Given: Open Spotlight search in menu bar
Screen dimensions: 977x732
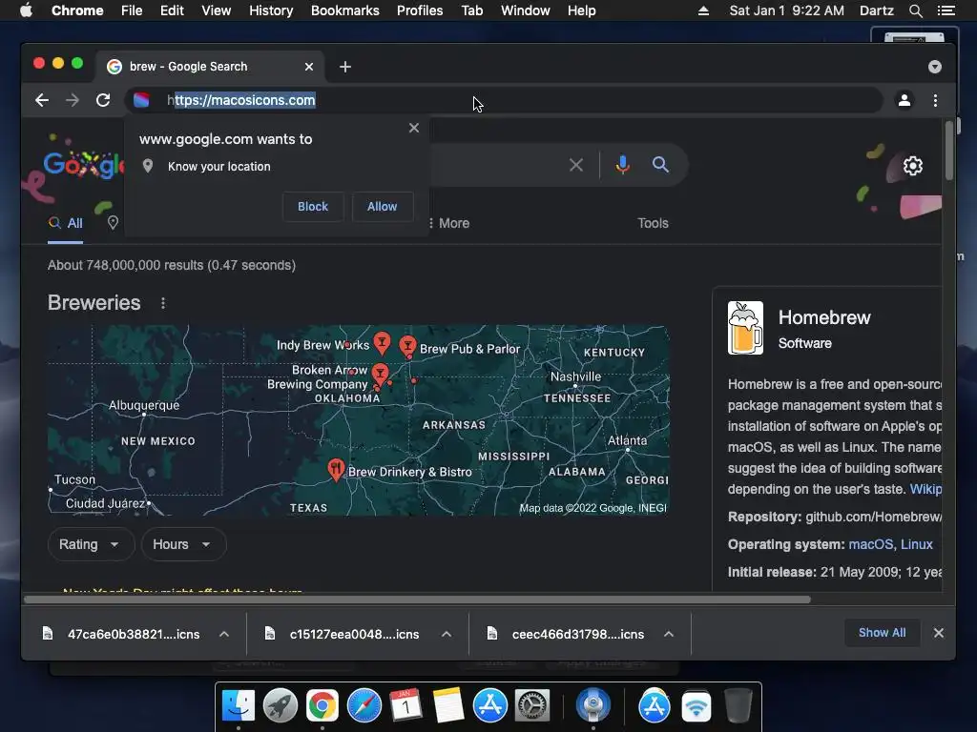Looking at the screenshot, I should [915, 10].
